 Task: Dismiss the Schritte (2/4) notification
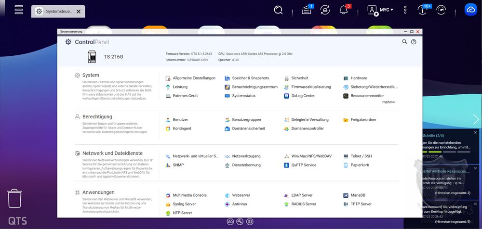coord(475,132)
